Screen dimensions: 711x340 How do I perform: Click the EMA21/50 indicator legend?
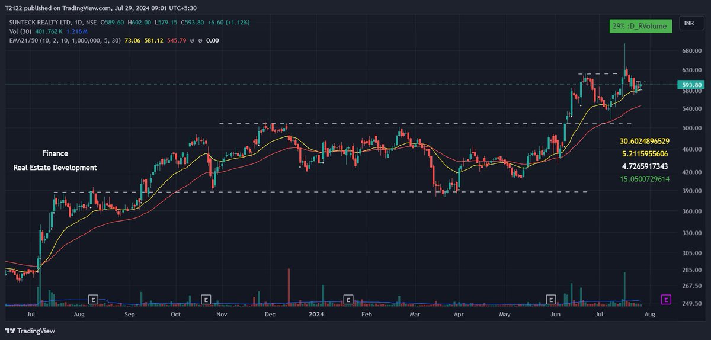pos(63,40)
